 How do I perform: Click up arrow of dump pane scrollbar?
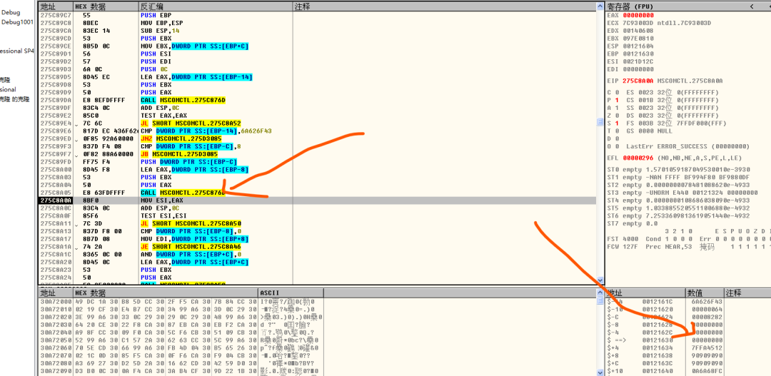coord(600,293)
